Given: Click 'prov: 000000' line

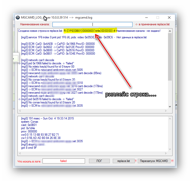Looking at the screenshot, I should (29, 131).
